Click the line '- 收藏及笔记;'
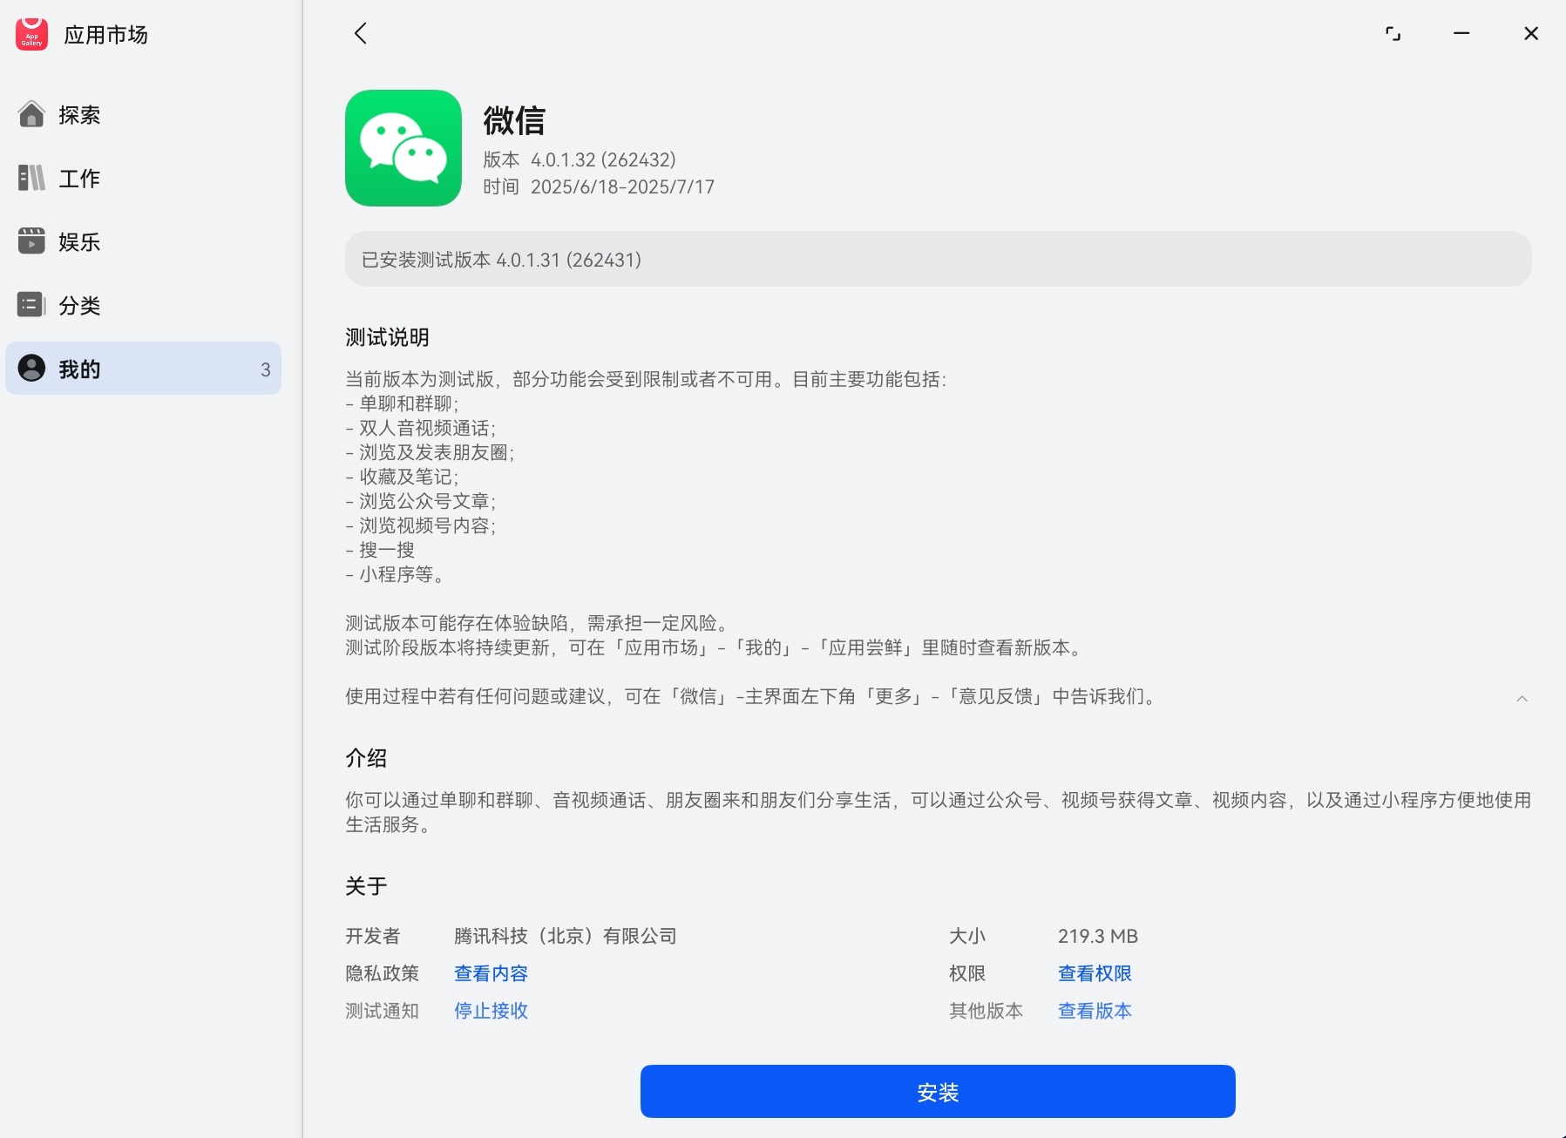 402,477
